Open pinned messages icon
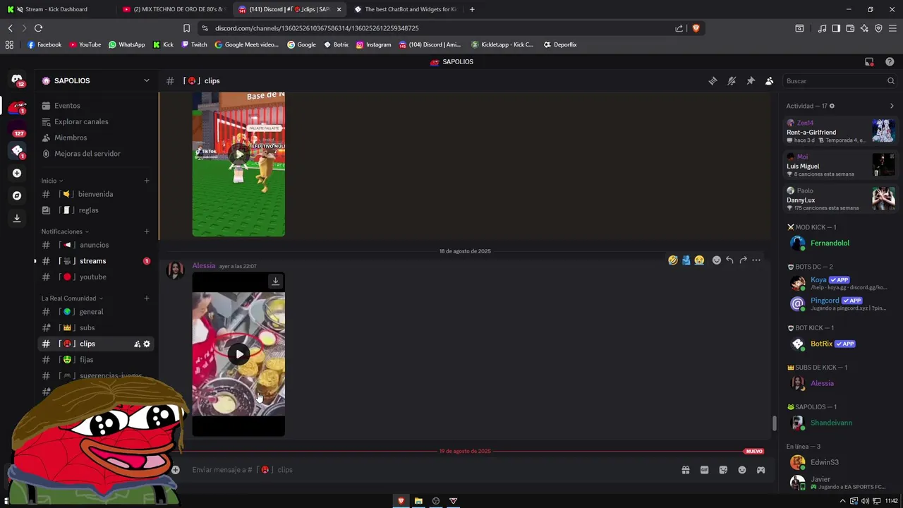 point(751,81)
